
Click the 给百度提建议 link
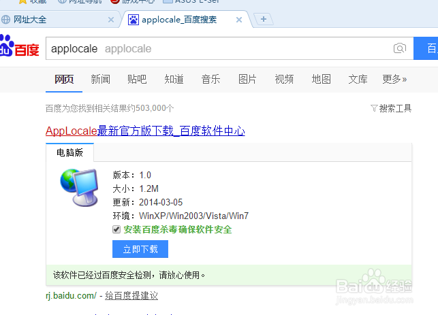(x=131, y=295)
